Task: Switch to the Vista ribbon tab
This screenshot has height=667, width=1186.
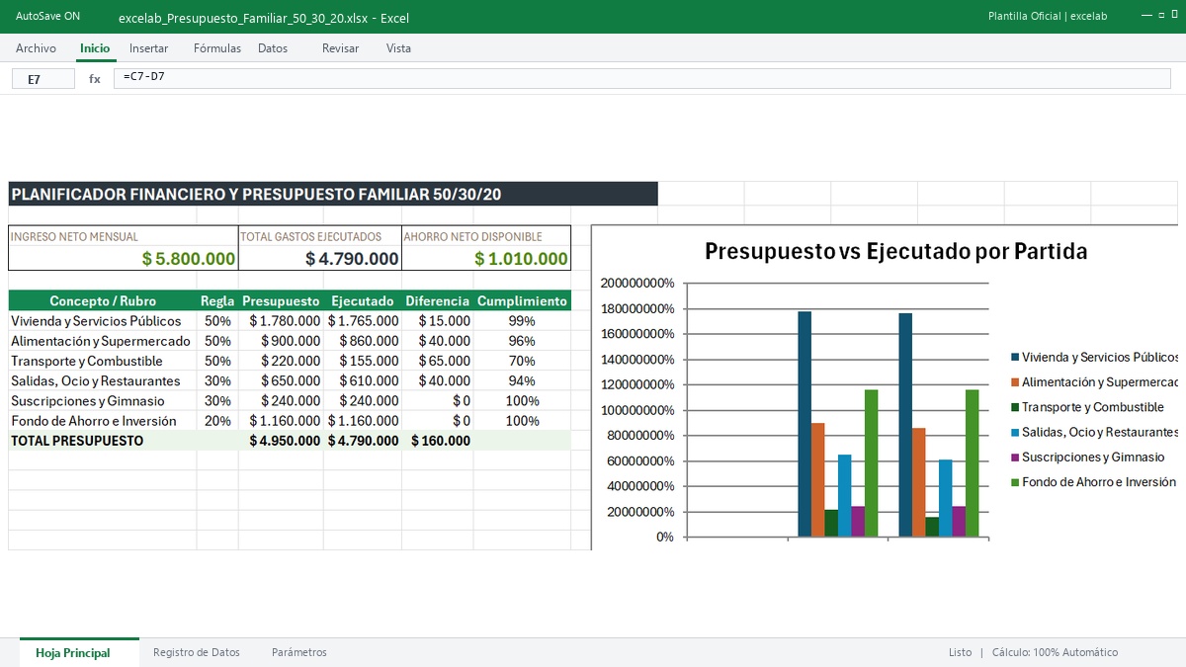Action: [398, 48]
